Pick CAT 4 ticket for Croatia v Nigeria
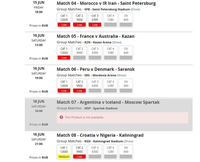200x162 pixels. (x=110, y=152)
